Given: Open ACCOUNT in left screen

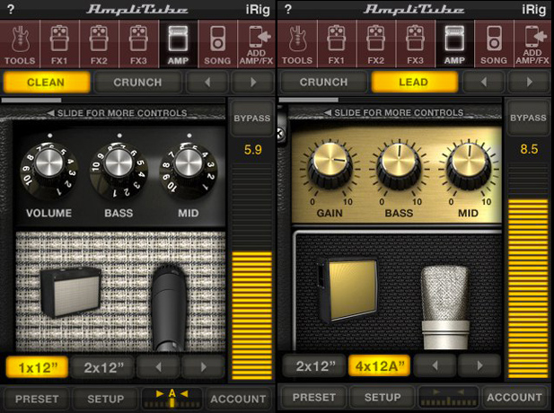Looking at the screenshot, I should (x=239, y=399).
